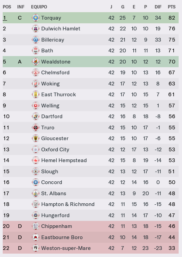Click the Torquay club badge icon
Image resolution: width=182 pixels, height=257 pixels.
(x=35, y=18)
